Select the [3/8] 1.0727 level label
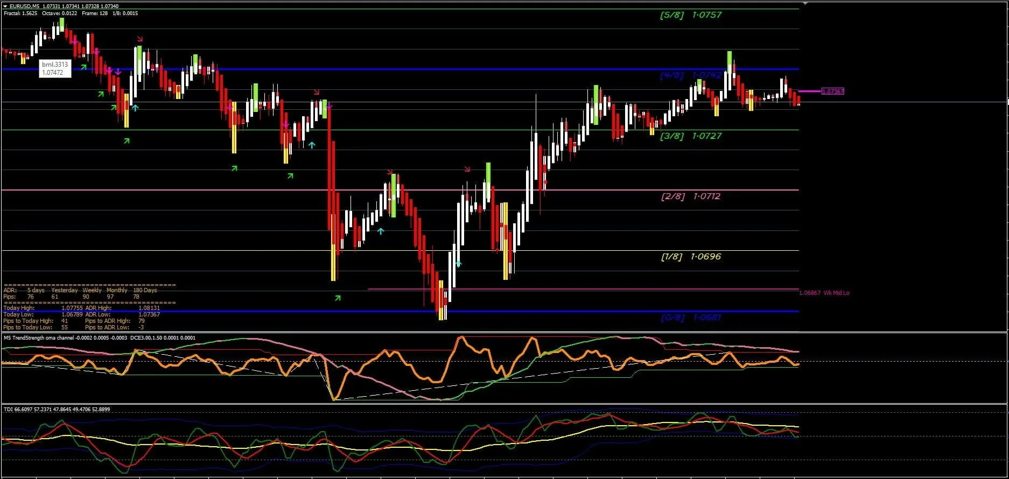 [x=690, y=136]
